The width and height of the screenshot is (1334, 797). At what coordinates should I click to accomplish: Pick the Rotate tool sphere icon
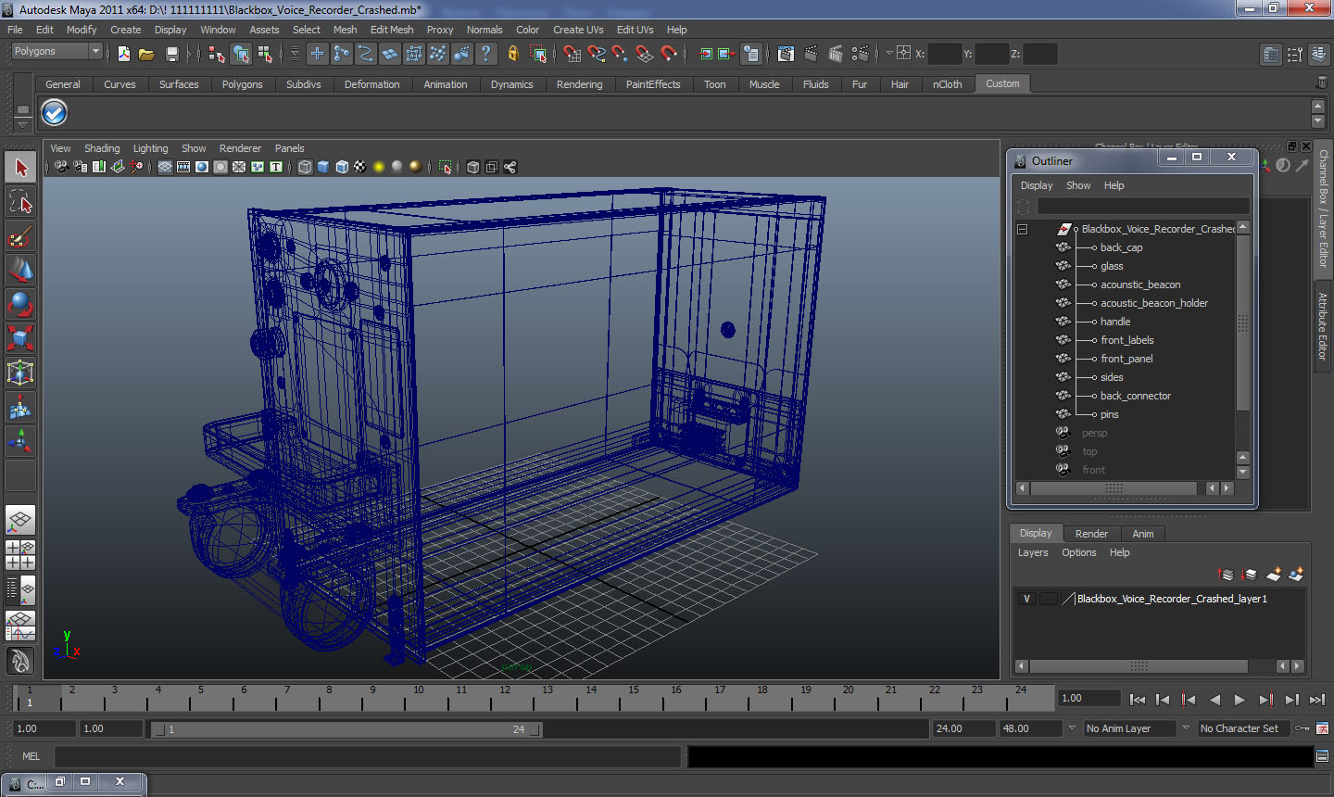click(x=20, y=304)
